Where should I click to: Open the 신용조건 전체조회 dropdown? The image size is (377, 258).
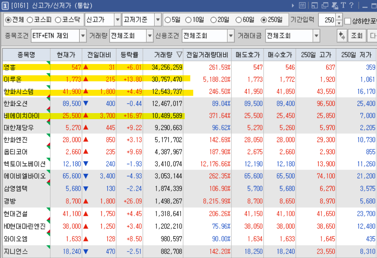point(231,36)
